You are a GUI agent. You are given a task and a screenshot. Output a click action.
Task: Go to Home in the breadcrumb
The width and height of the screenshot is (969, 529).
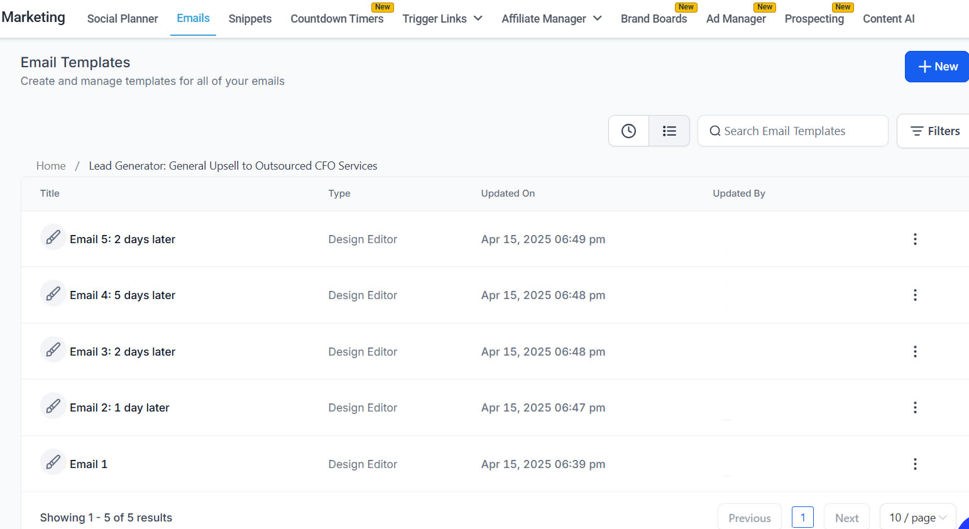coord(51,166)
